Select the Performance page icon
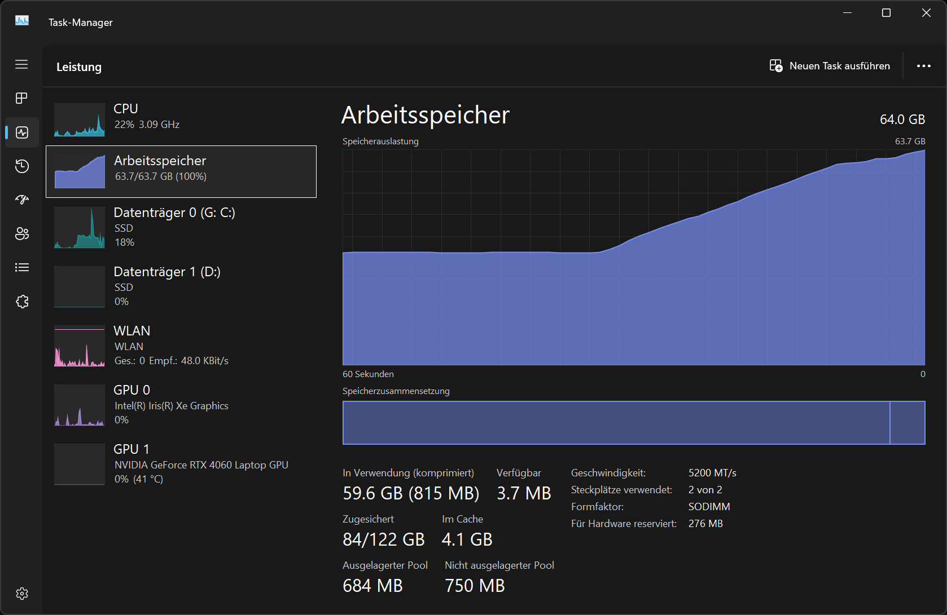 [22, 132]
